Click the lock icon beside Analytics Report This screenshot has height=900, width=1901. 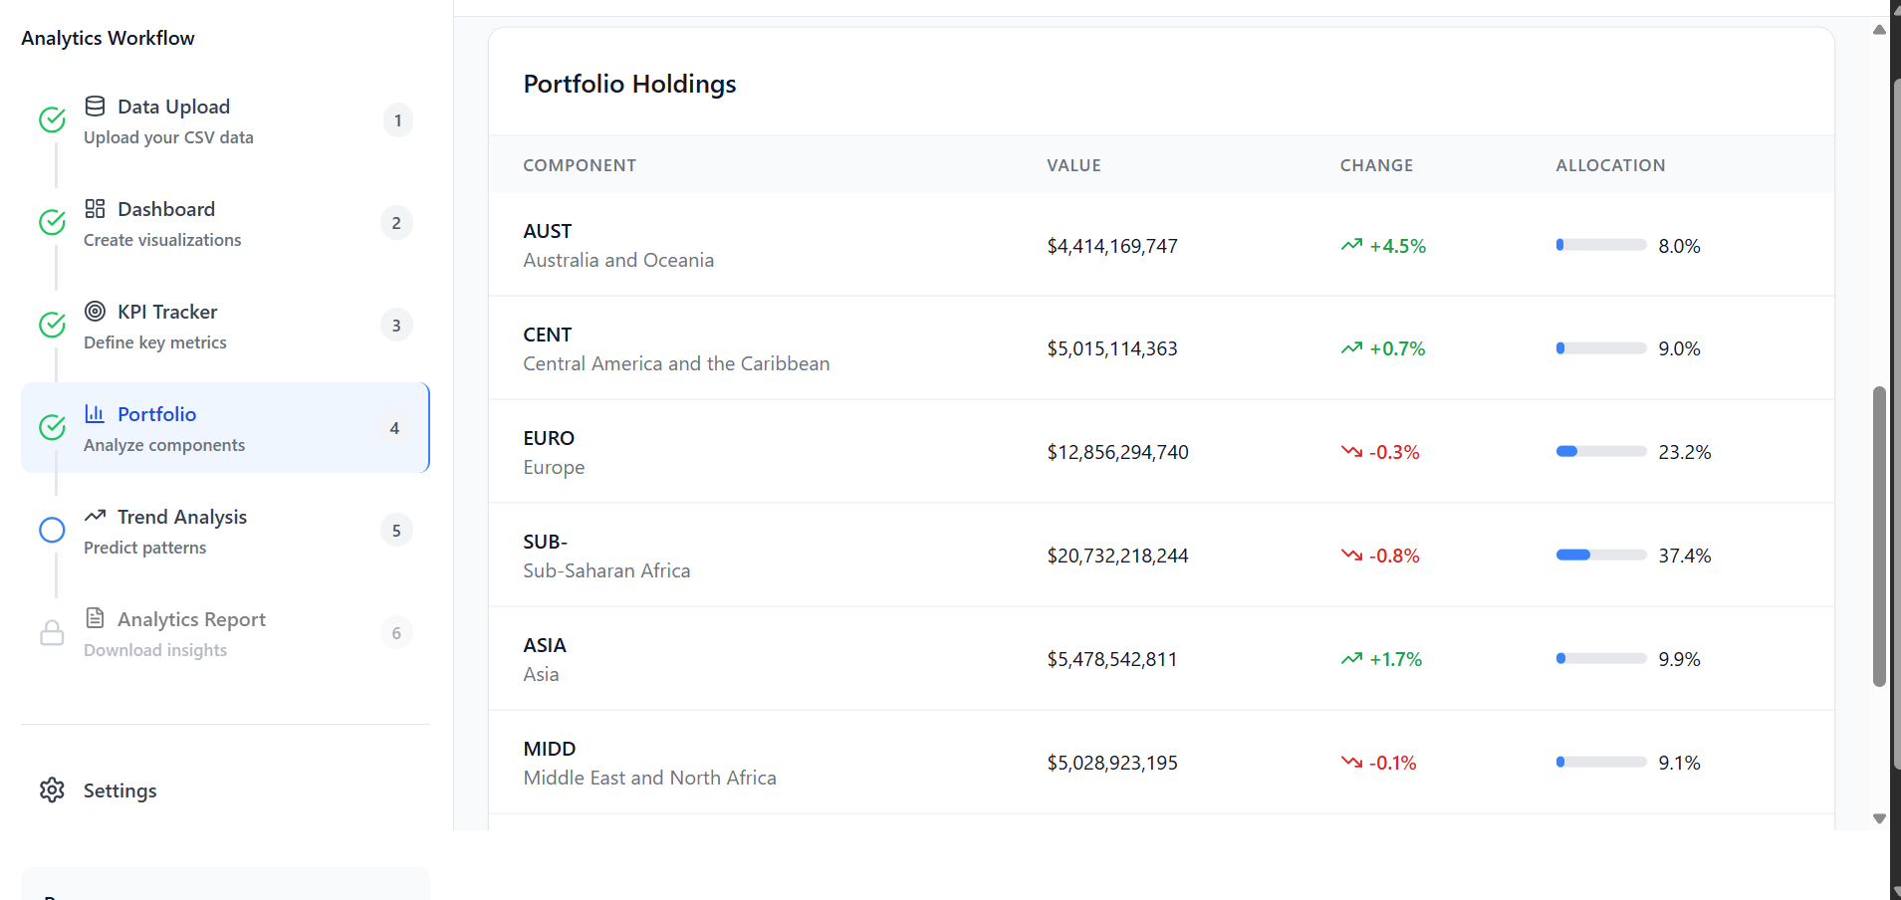click(x=52, y=633)
